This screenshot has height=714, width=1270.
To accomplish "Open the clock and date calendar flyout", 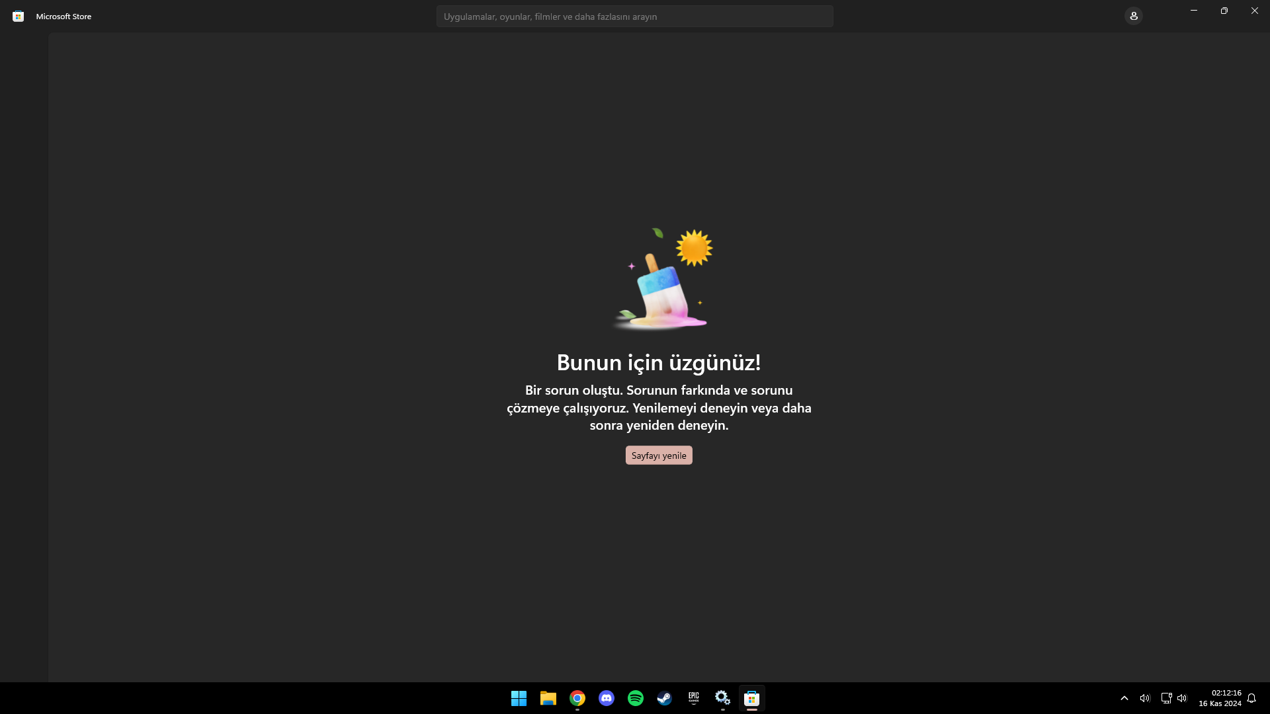I will click(x=1220, y=698).
